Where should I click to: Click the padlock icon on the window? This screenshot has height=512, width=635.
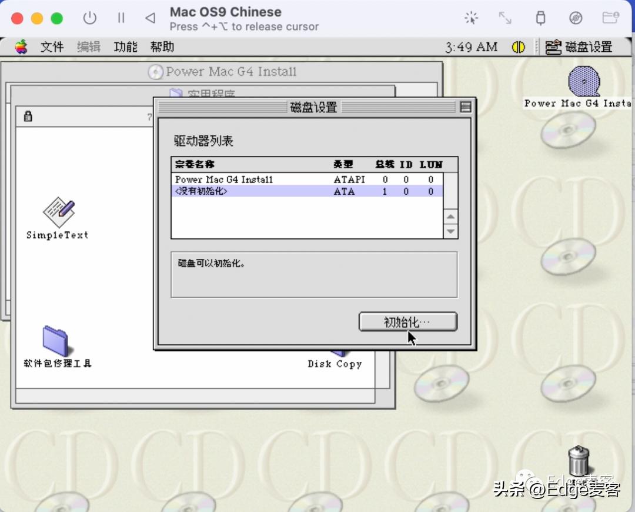(x=28, y=115)
